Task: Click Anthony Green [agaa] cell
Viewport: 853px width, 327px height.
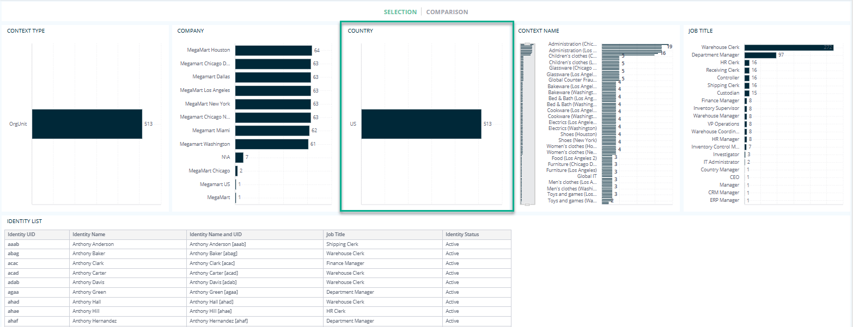Action: click(x=255, y=292)
